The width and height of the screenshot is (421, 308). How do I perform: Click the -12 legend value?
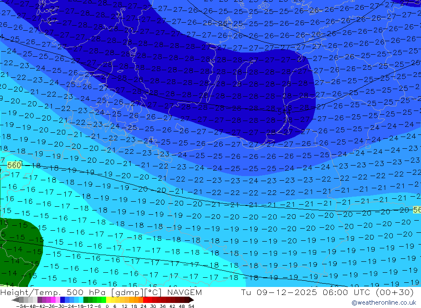88,306
